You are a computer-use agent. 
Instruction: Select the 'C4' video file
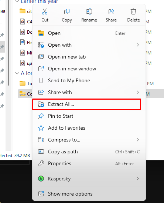26,21
